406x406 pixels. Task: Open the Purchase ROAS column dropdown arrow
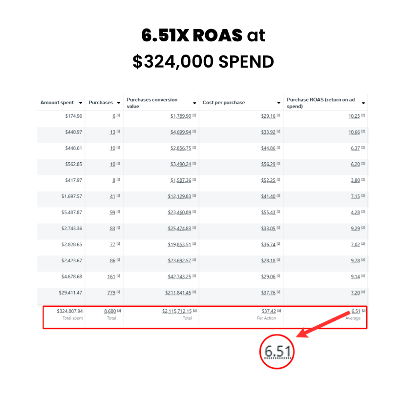[363, 103]
